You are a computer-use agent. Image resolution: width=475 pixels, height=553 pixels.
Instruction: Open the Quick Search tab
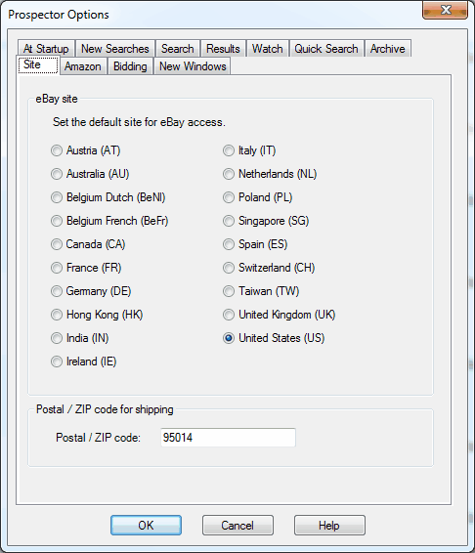pyautogui.click(x=326, y=48)
